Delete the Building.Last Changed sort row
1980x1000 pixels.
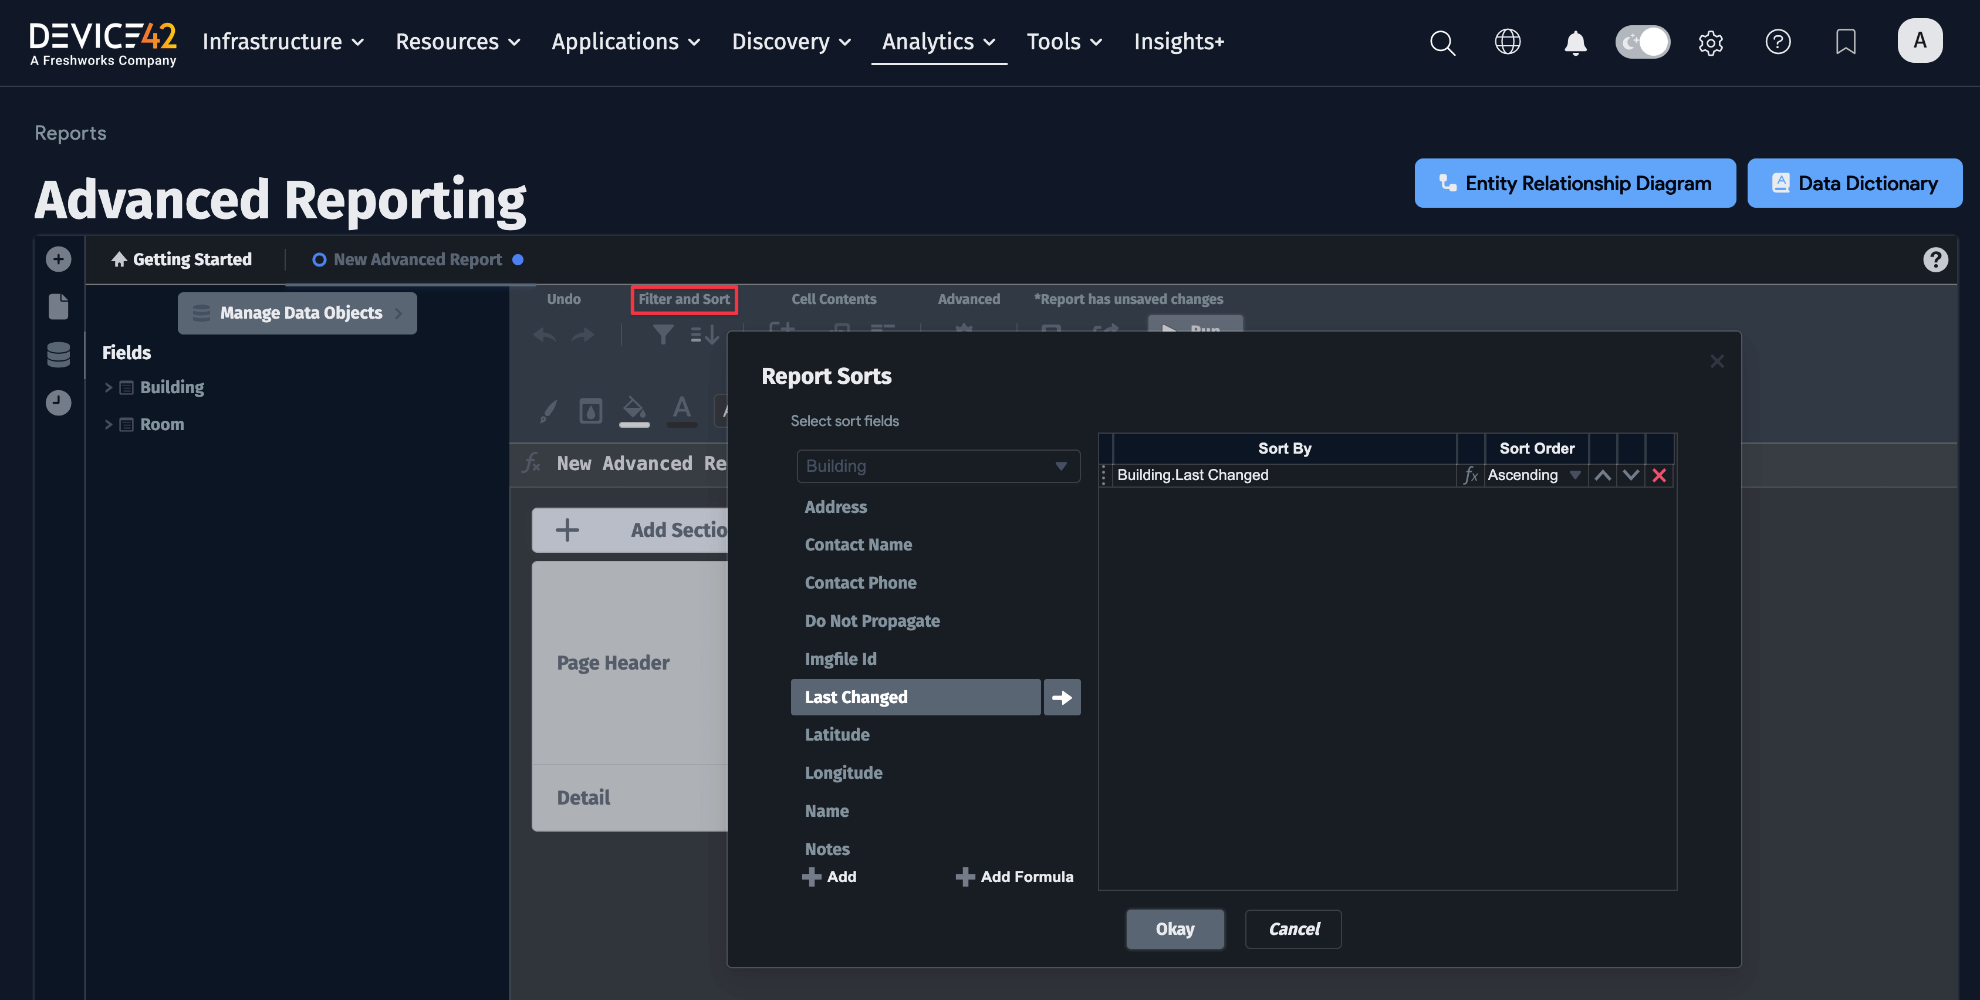click(x=1659, y=475)
